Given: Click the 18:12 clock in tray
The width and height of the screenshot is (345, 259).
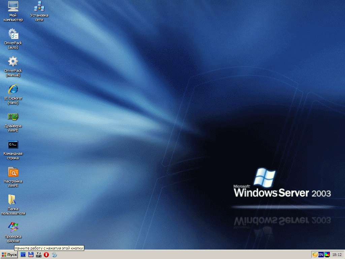Looking at the screenshot, I should pyautogui.click(x=337, y=255).
